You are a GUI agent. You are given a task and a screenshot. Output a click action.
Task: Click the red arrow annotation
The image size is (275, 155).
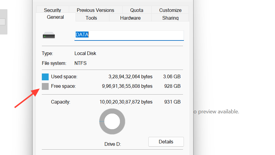pos(27,98)
